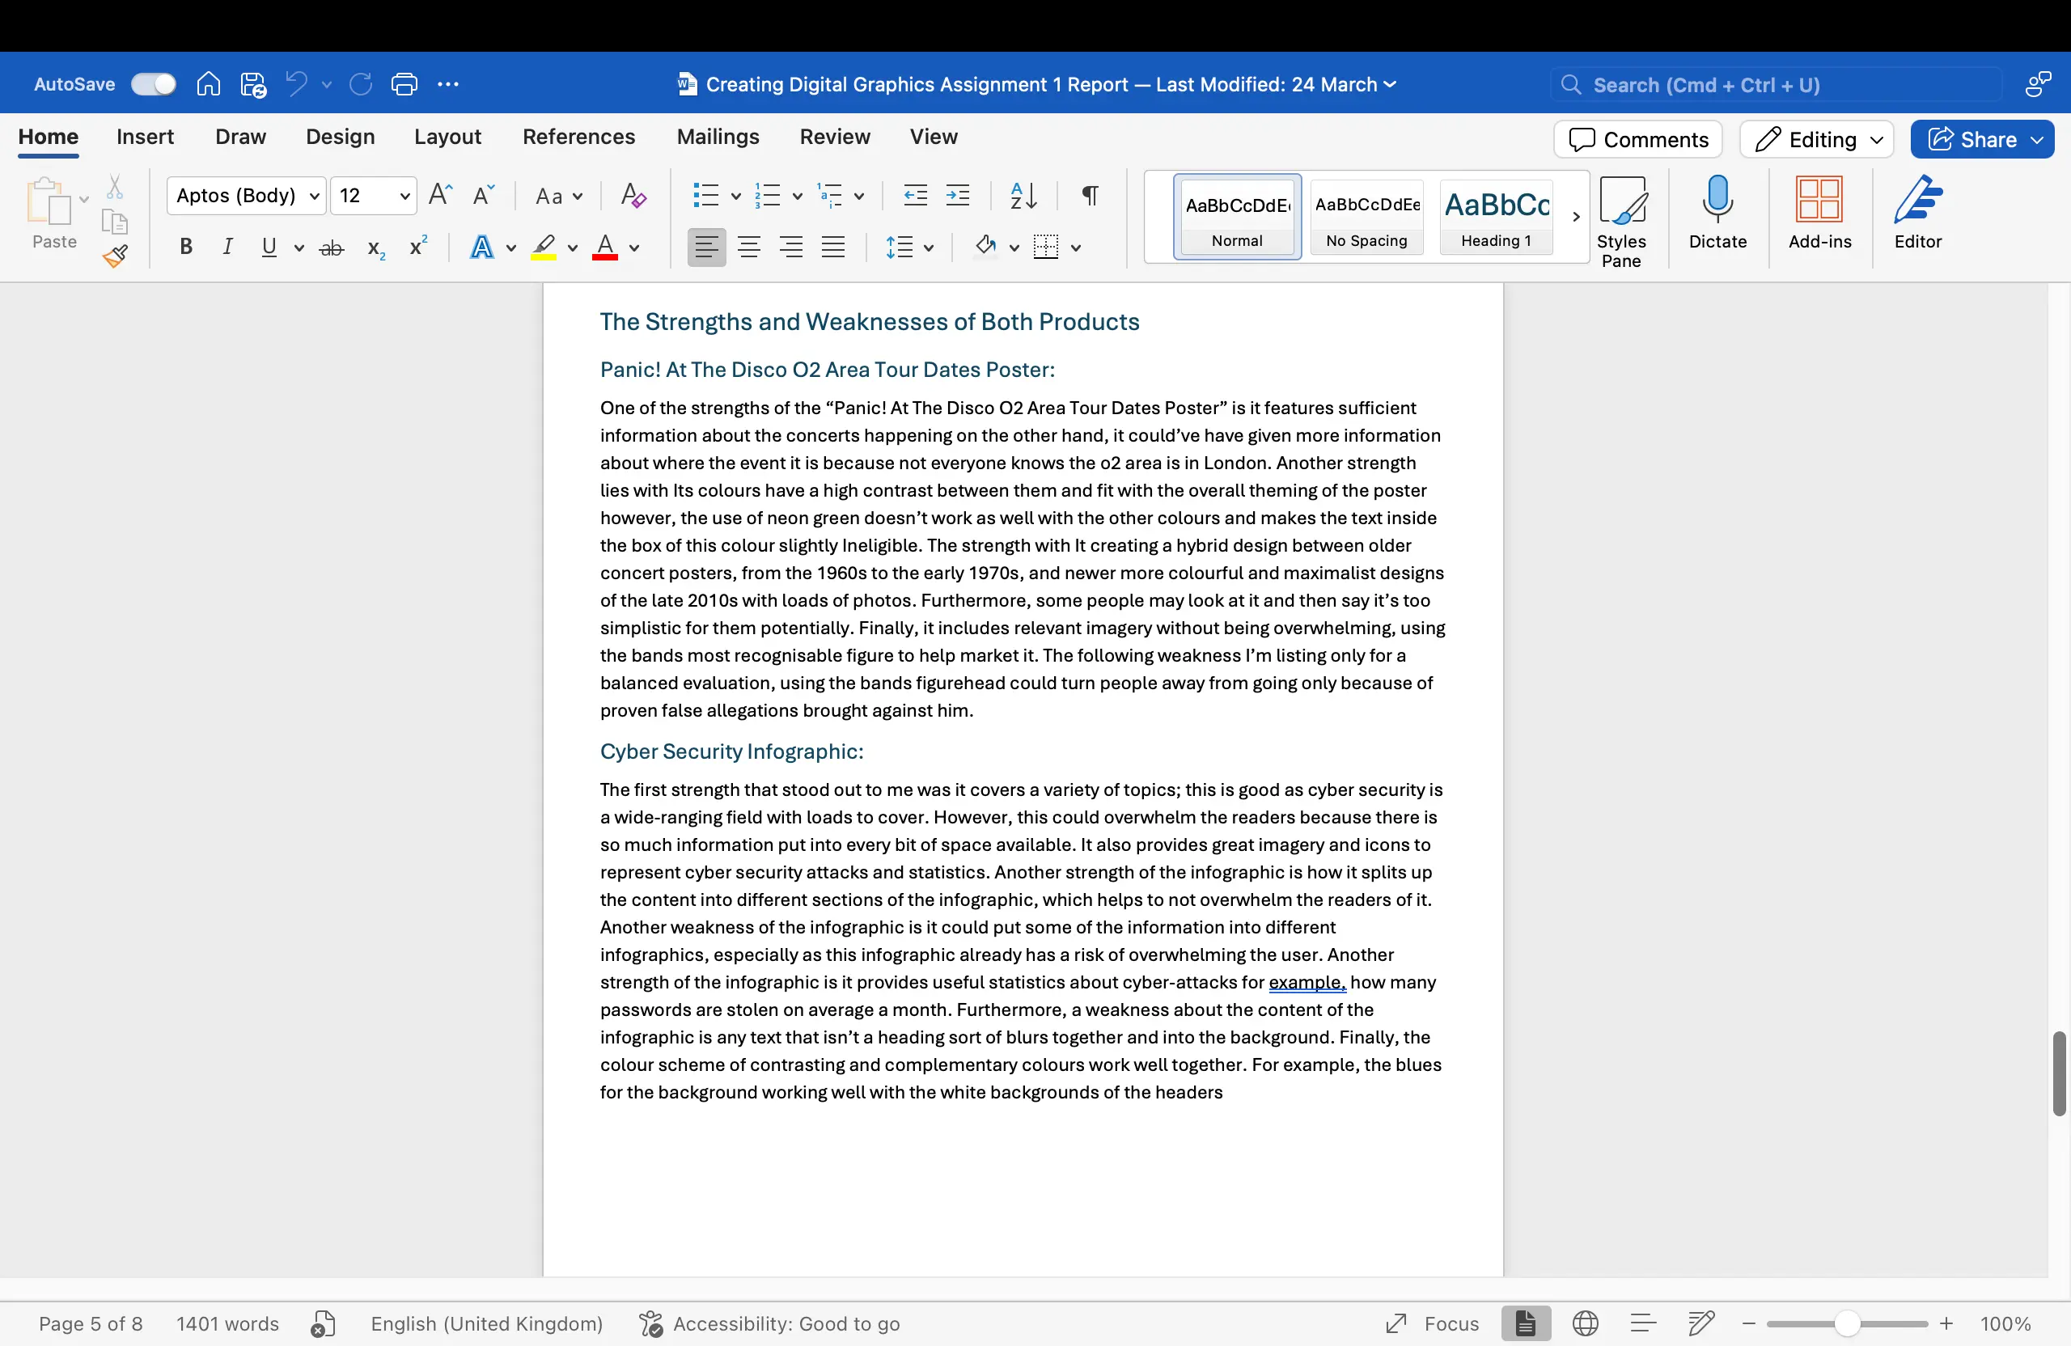The width and height of the screenshot is (2071, 1346).
Task: Toggle the AutoSave switch off
Action: tap(153, 83)
